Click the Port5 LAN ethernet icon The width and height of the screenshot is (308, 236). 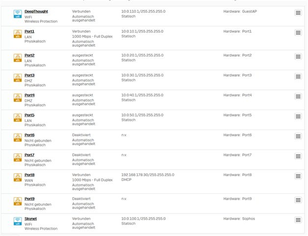coord(18,118)
